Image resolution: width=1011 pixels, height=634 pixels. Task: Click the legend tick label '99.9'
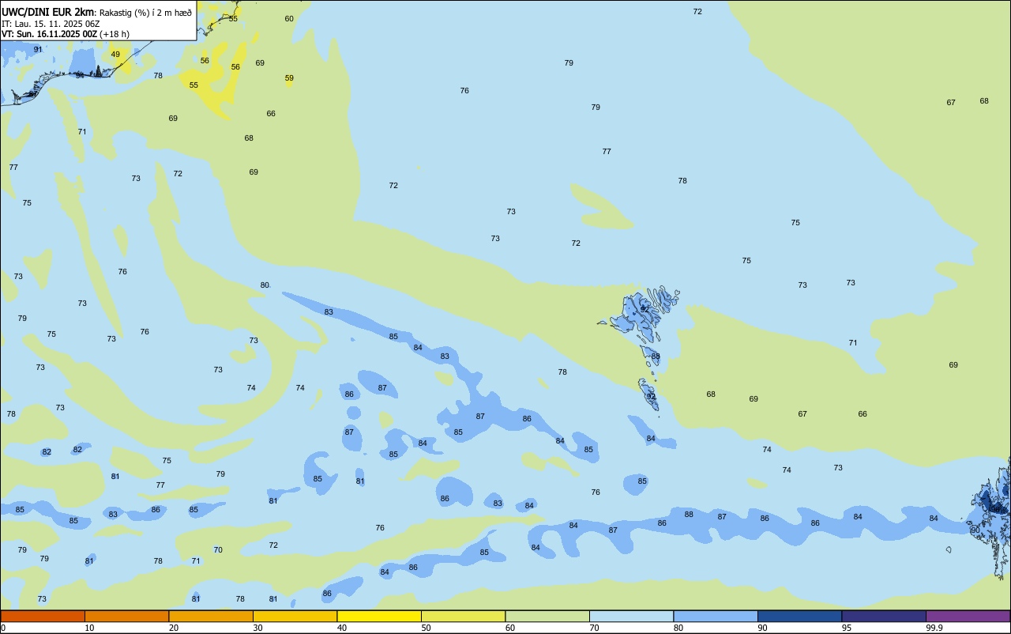point(934,628)
